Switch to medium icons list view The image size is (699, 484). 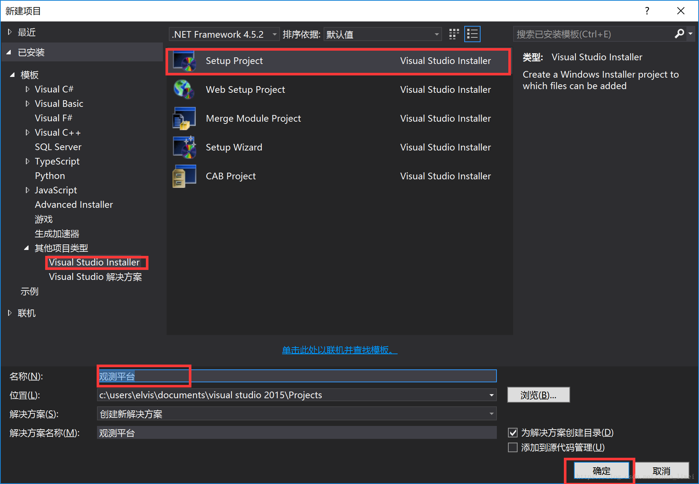[x=472, y=34]
